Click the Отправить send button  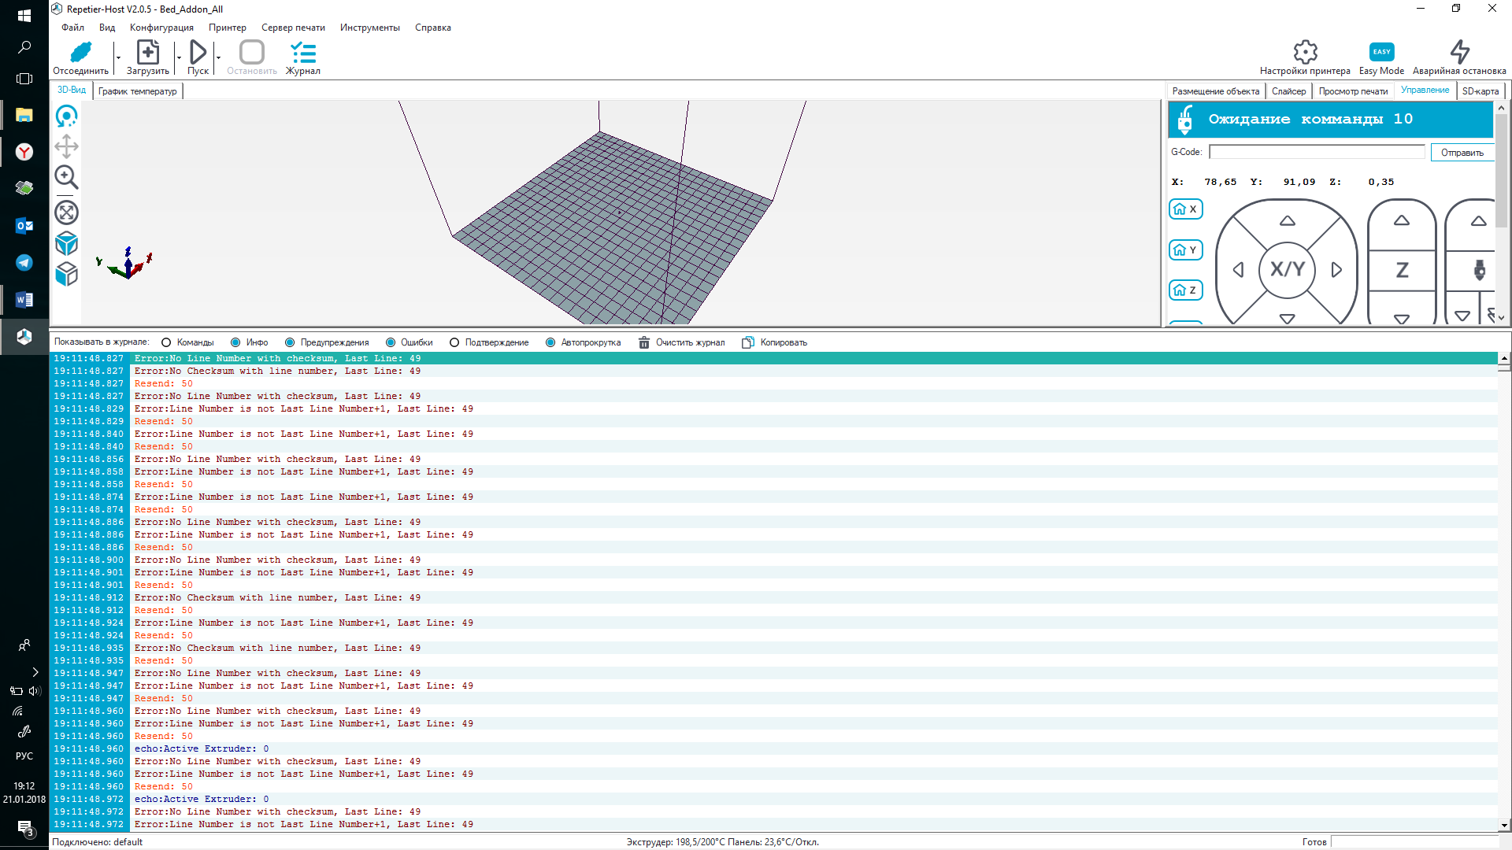(1462, 153)
